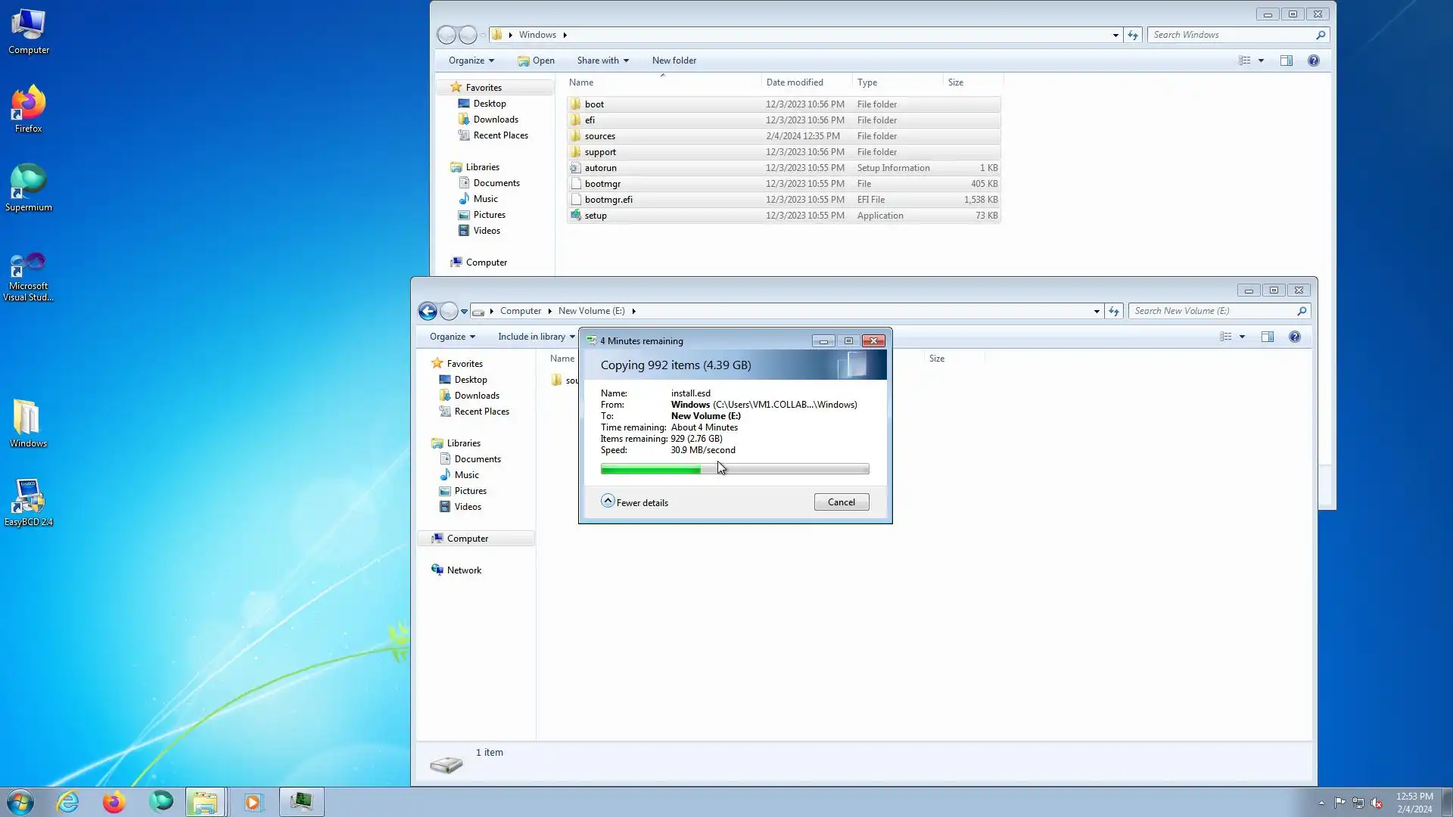Cancel the file copy operation
The image size is (1453, 817).
841,502
